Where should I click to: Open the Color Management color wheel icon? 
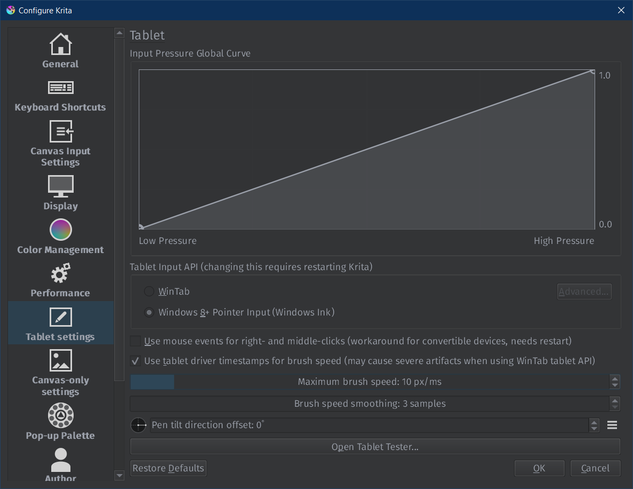tap(60, 230)
